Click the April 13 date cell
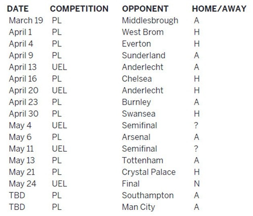The height and width of the screenshot is (216, 253). point(23,67)
